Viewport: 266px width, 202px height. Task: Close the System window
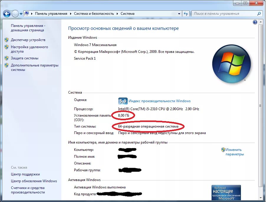pyautogui.click(x=257, y=3)
